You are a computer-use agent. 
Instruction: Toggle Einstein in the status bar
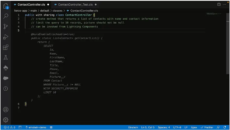coord(133,127)
